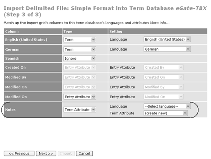Open the Ignore type dropdown for Spanish
This screenshot has width=211, height=159.
point(80,58)
